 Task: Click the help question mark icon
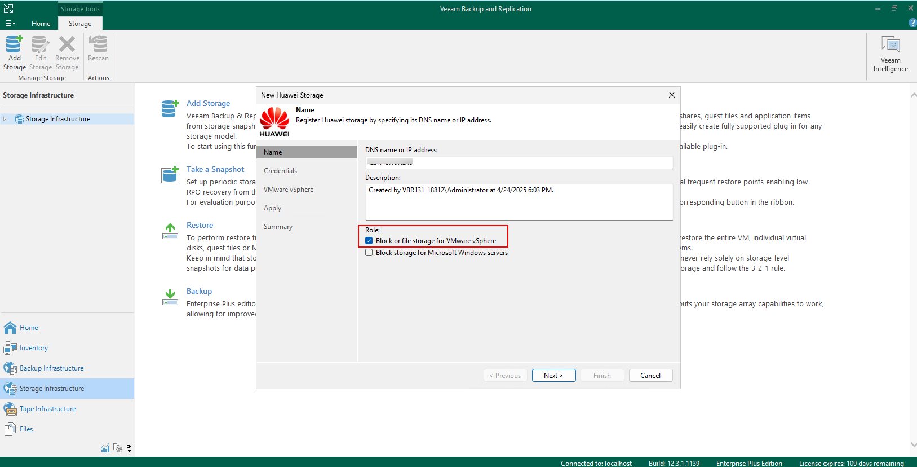click(x=912, y=23)
